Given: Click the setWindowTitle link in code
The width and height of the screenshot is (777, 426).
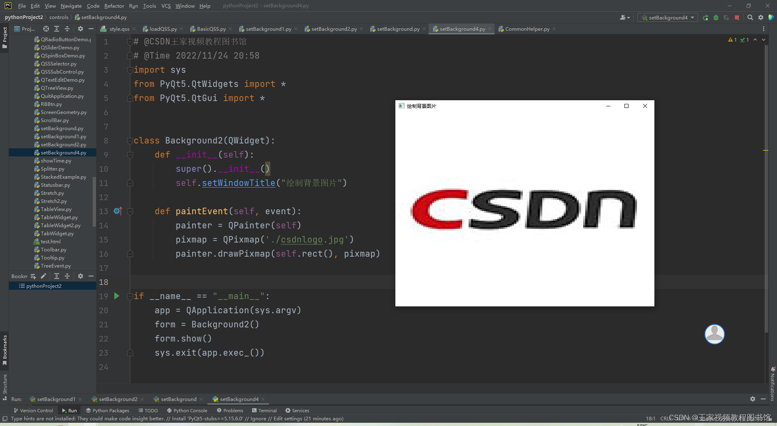Looking at the screenshot, I should (x=238, y=183).
